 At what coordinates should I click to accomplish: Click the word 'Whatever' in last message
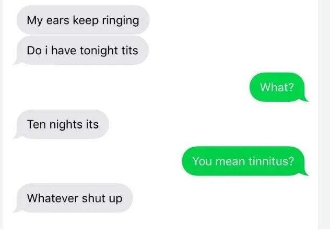53,198
